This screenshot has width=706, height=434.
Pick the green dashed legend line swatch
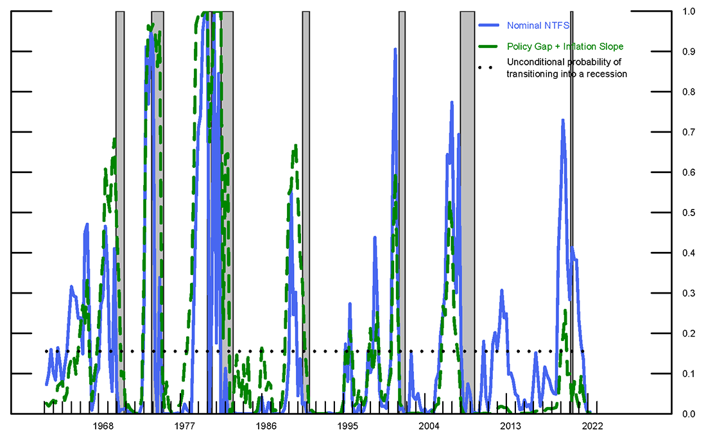pyautogui.click(x=490, y=47)
